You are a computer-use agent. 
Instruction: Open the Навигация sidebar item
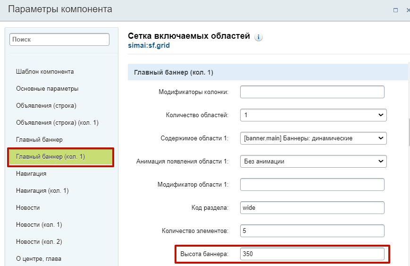[x=31, y=174]
